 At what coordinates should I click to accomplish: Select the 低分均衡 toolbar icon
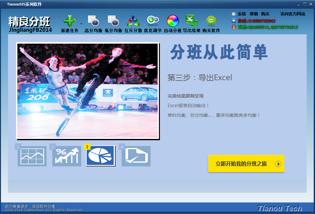coord(113,21)
